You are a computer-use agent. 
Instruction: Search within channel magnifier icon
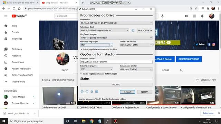pos(182,70)
